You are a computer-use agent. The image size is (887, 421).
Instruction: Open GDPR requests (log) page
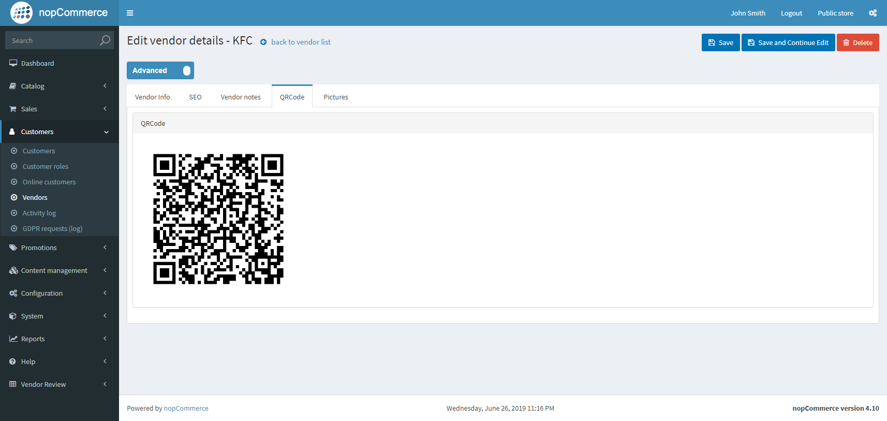(x=52, y=228)
